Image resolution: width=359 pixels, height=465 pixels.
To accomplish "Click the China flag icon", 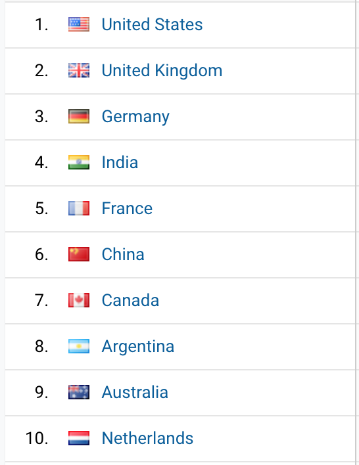I will click(x=79, y=254).
